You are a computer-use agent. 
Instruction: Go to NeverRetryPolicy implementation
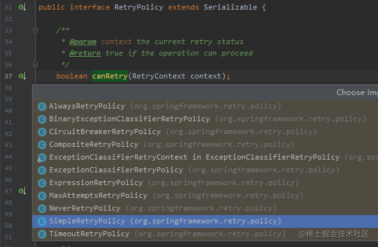[205, 209]
